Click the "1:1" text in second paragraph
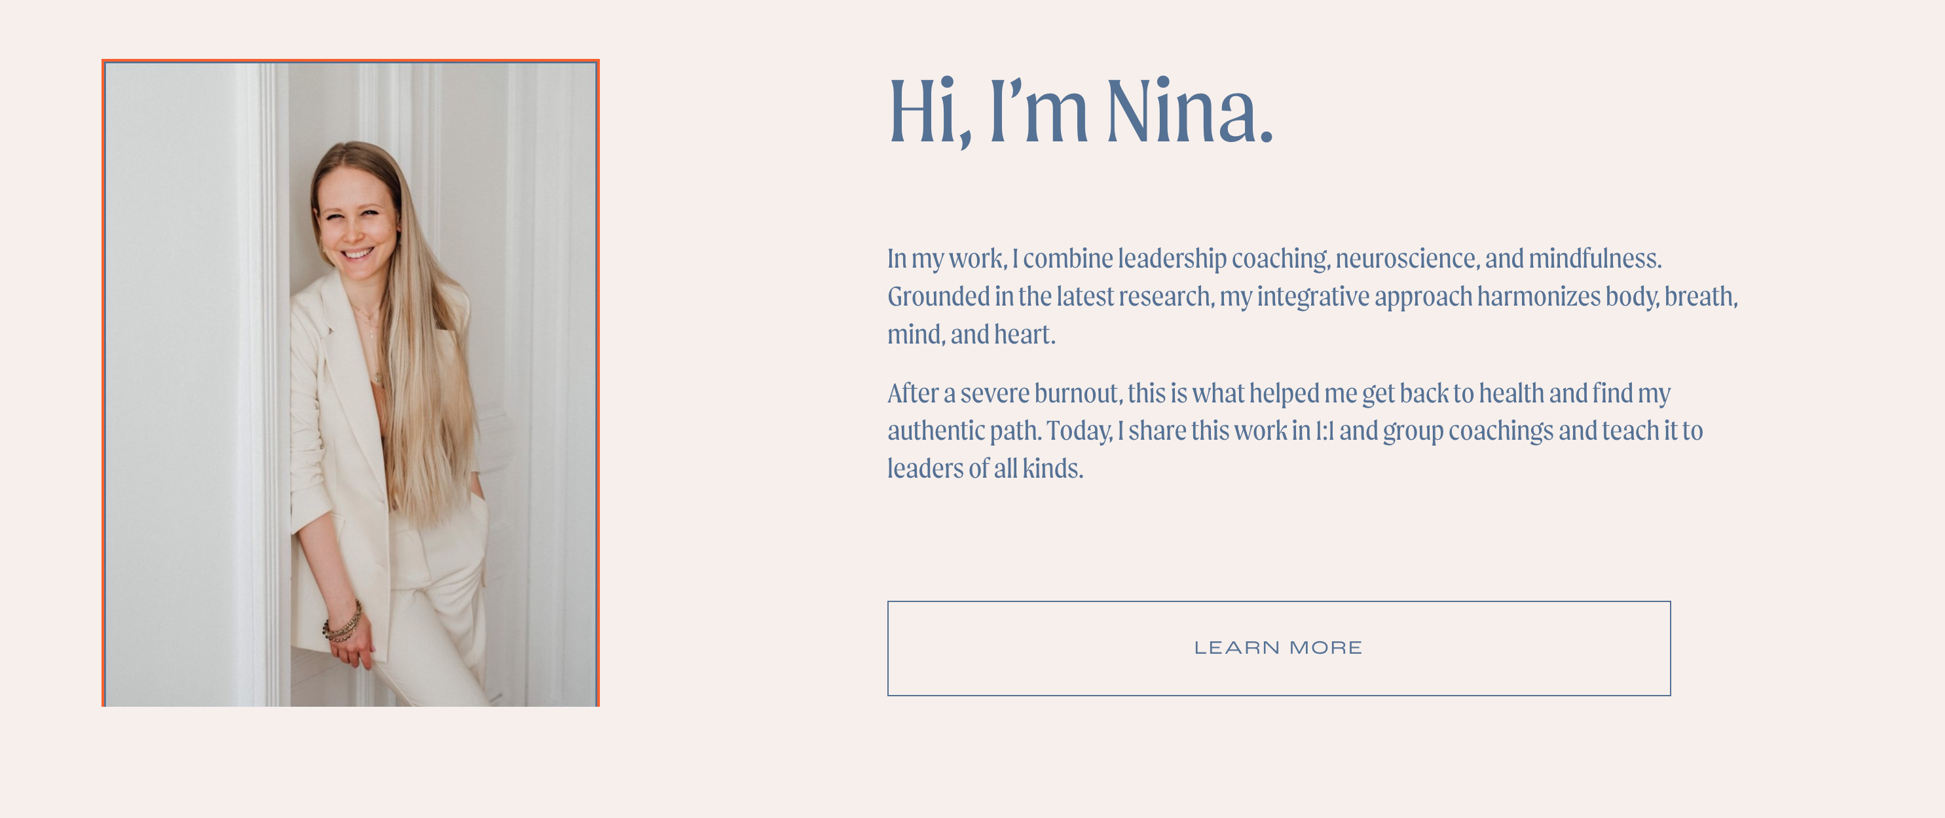1945x818 pixels. click(x=1324, y=431)
